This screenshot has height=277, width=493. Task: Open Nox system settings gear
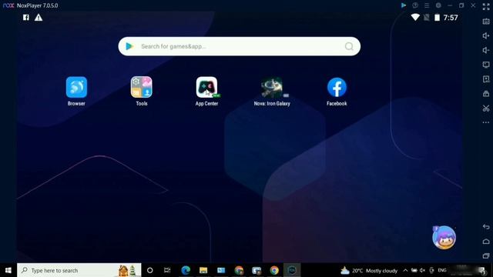point(438,5)
